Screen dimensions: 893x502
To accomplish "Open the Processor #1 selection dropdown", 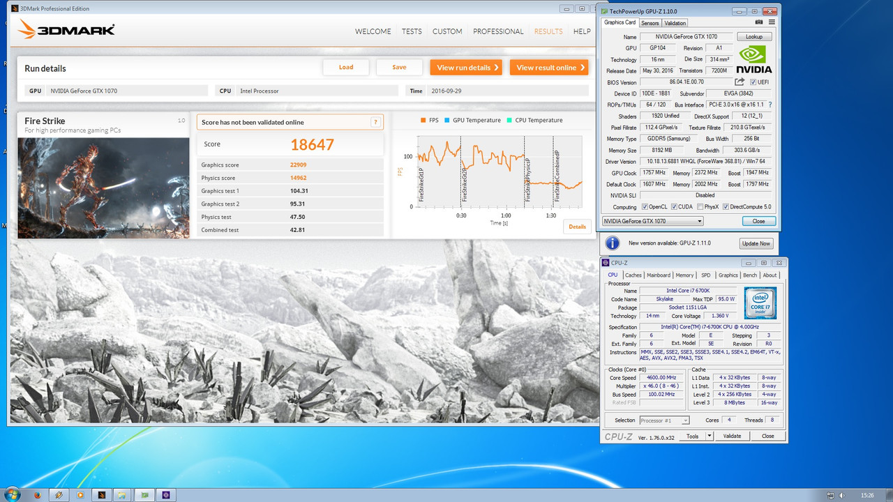I will pyautogui.click(x=665, y=420).
